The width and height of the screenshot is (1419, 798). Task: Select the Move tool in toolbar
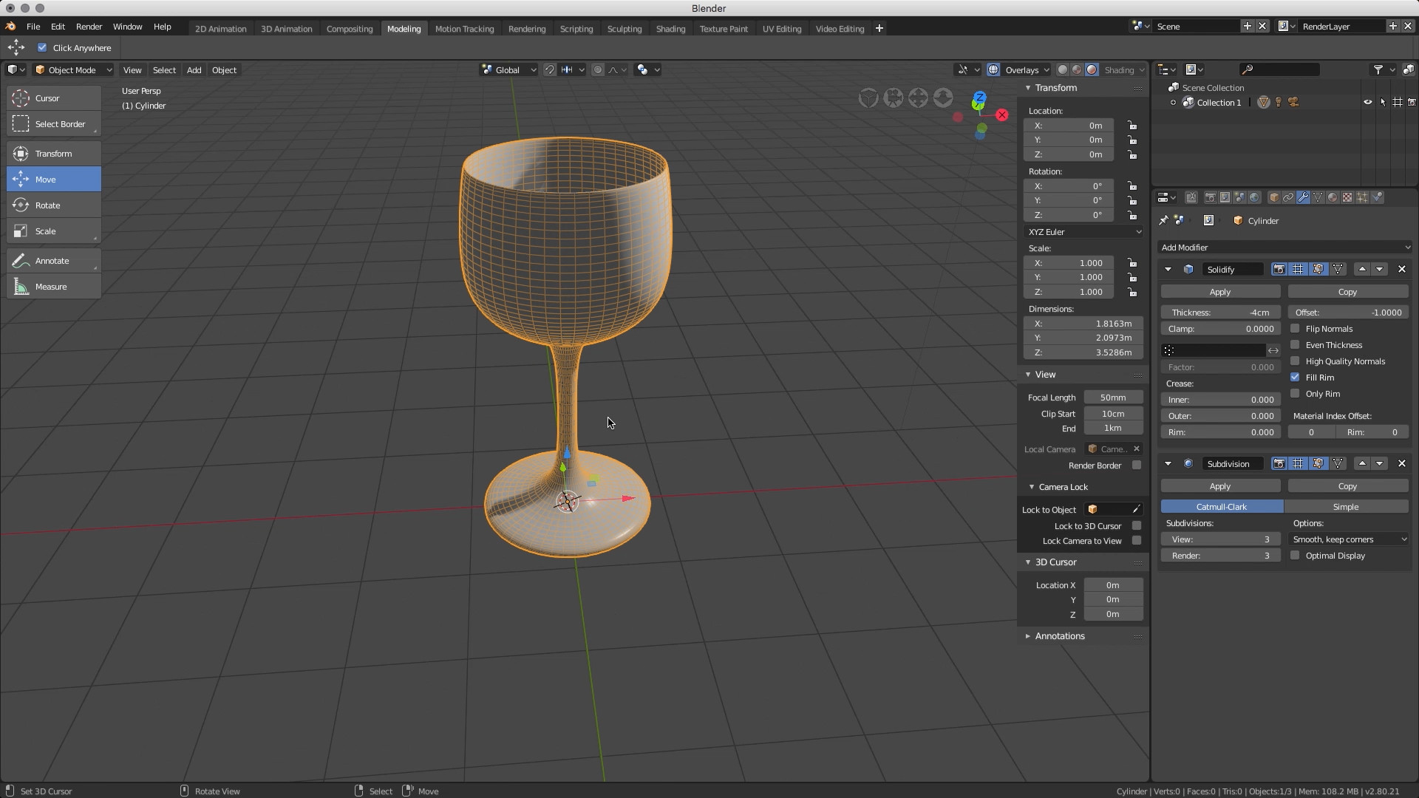(x=46, y=178)
